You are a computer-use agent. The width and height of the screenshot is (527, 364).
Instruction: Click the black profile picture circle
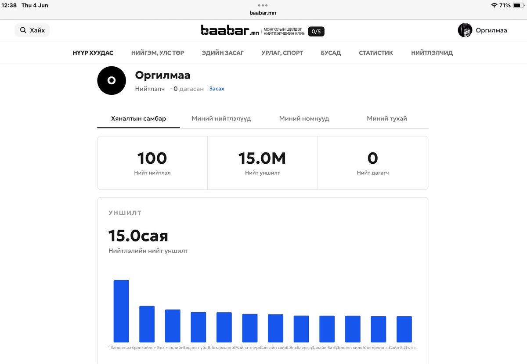pyautogui.click(x=112, y=80)
